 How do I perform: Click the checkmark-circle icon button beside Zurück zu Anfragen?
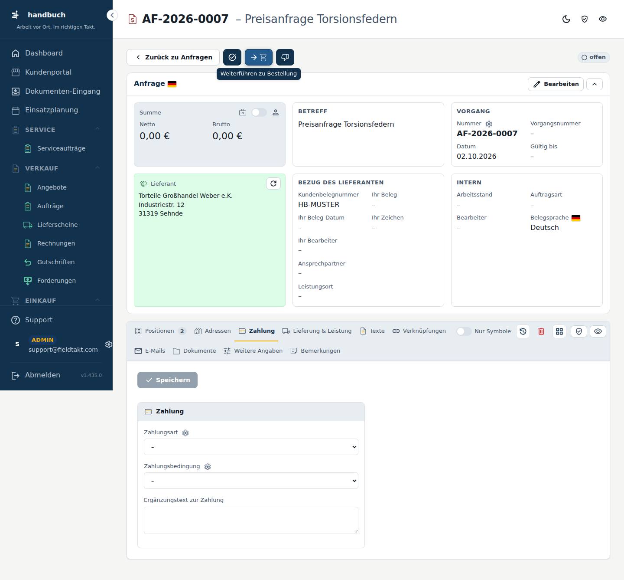(232, 57)
